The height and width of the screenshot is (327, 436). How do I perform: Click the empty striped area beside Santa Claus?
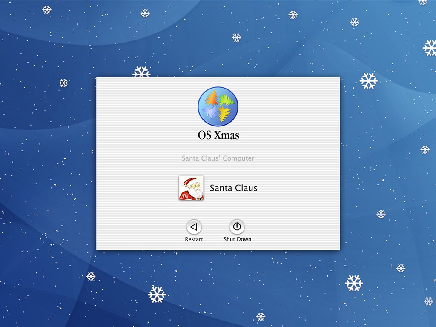(298, 188)
